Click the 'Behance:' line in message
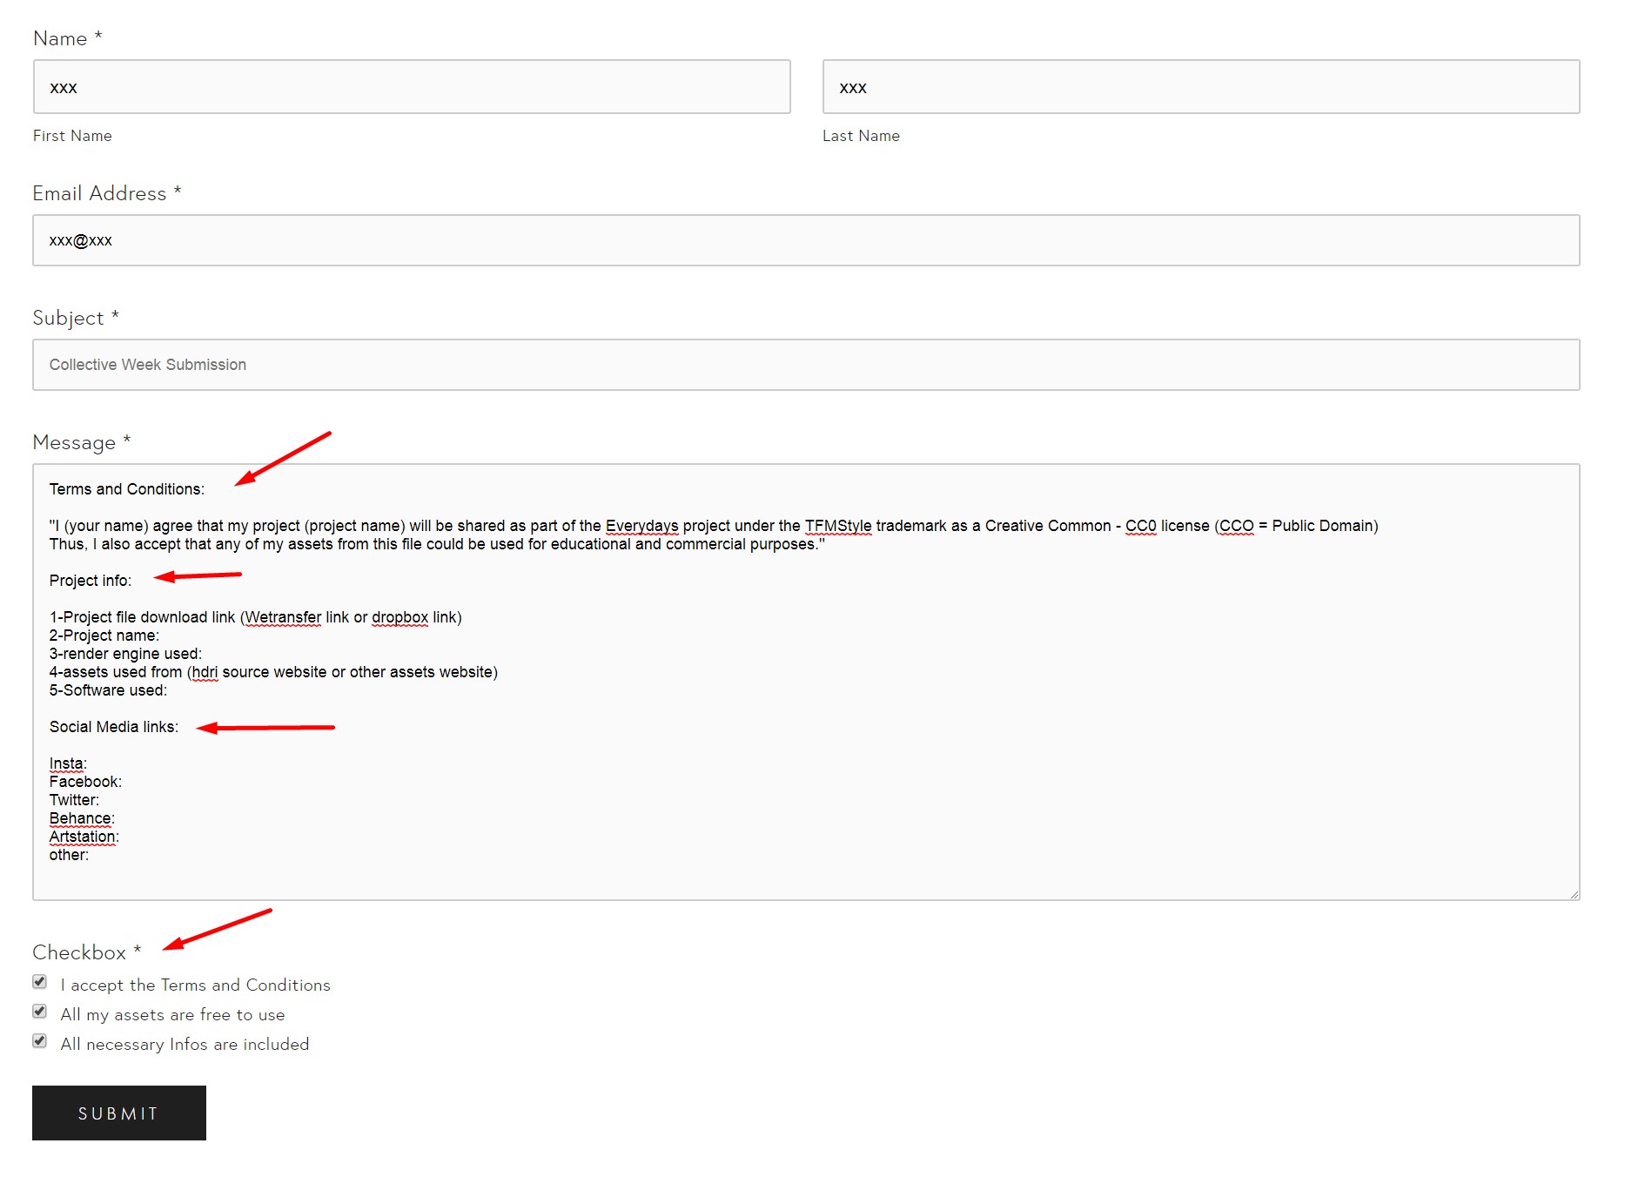This screenshot has height=1177, width=1632. pos(82,818)
